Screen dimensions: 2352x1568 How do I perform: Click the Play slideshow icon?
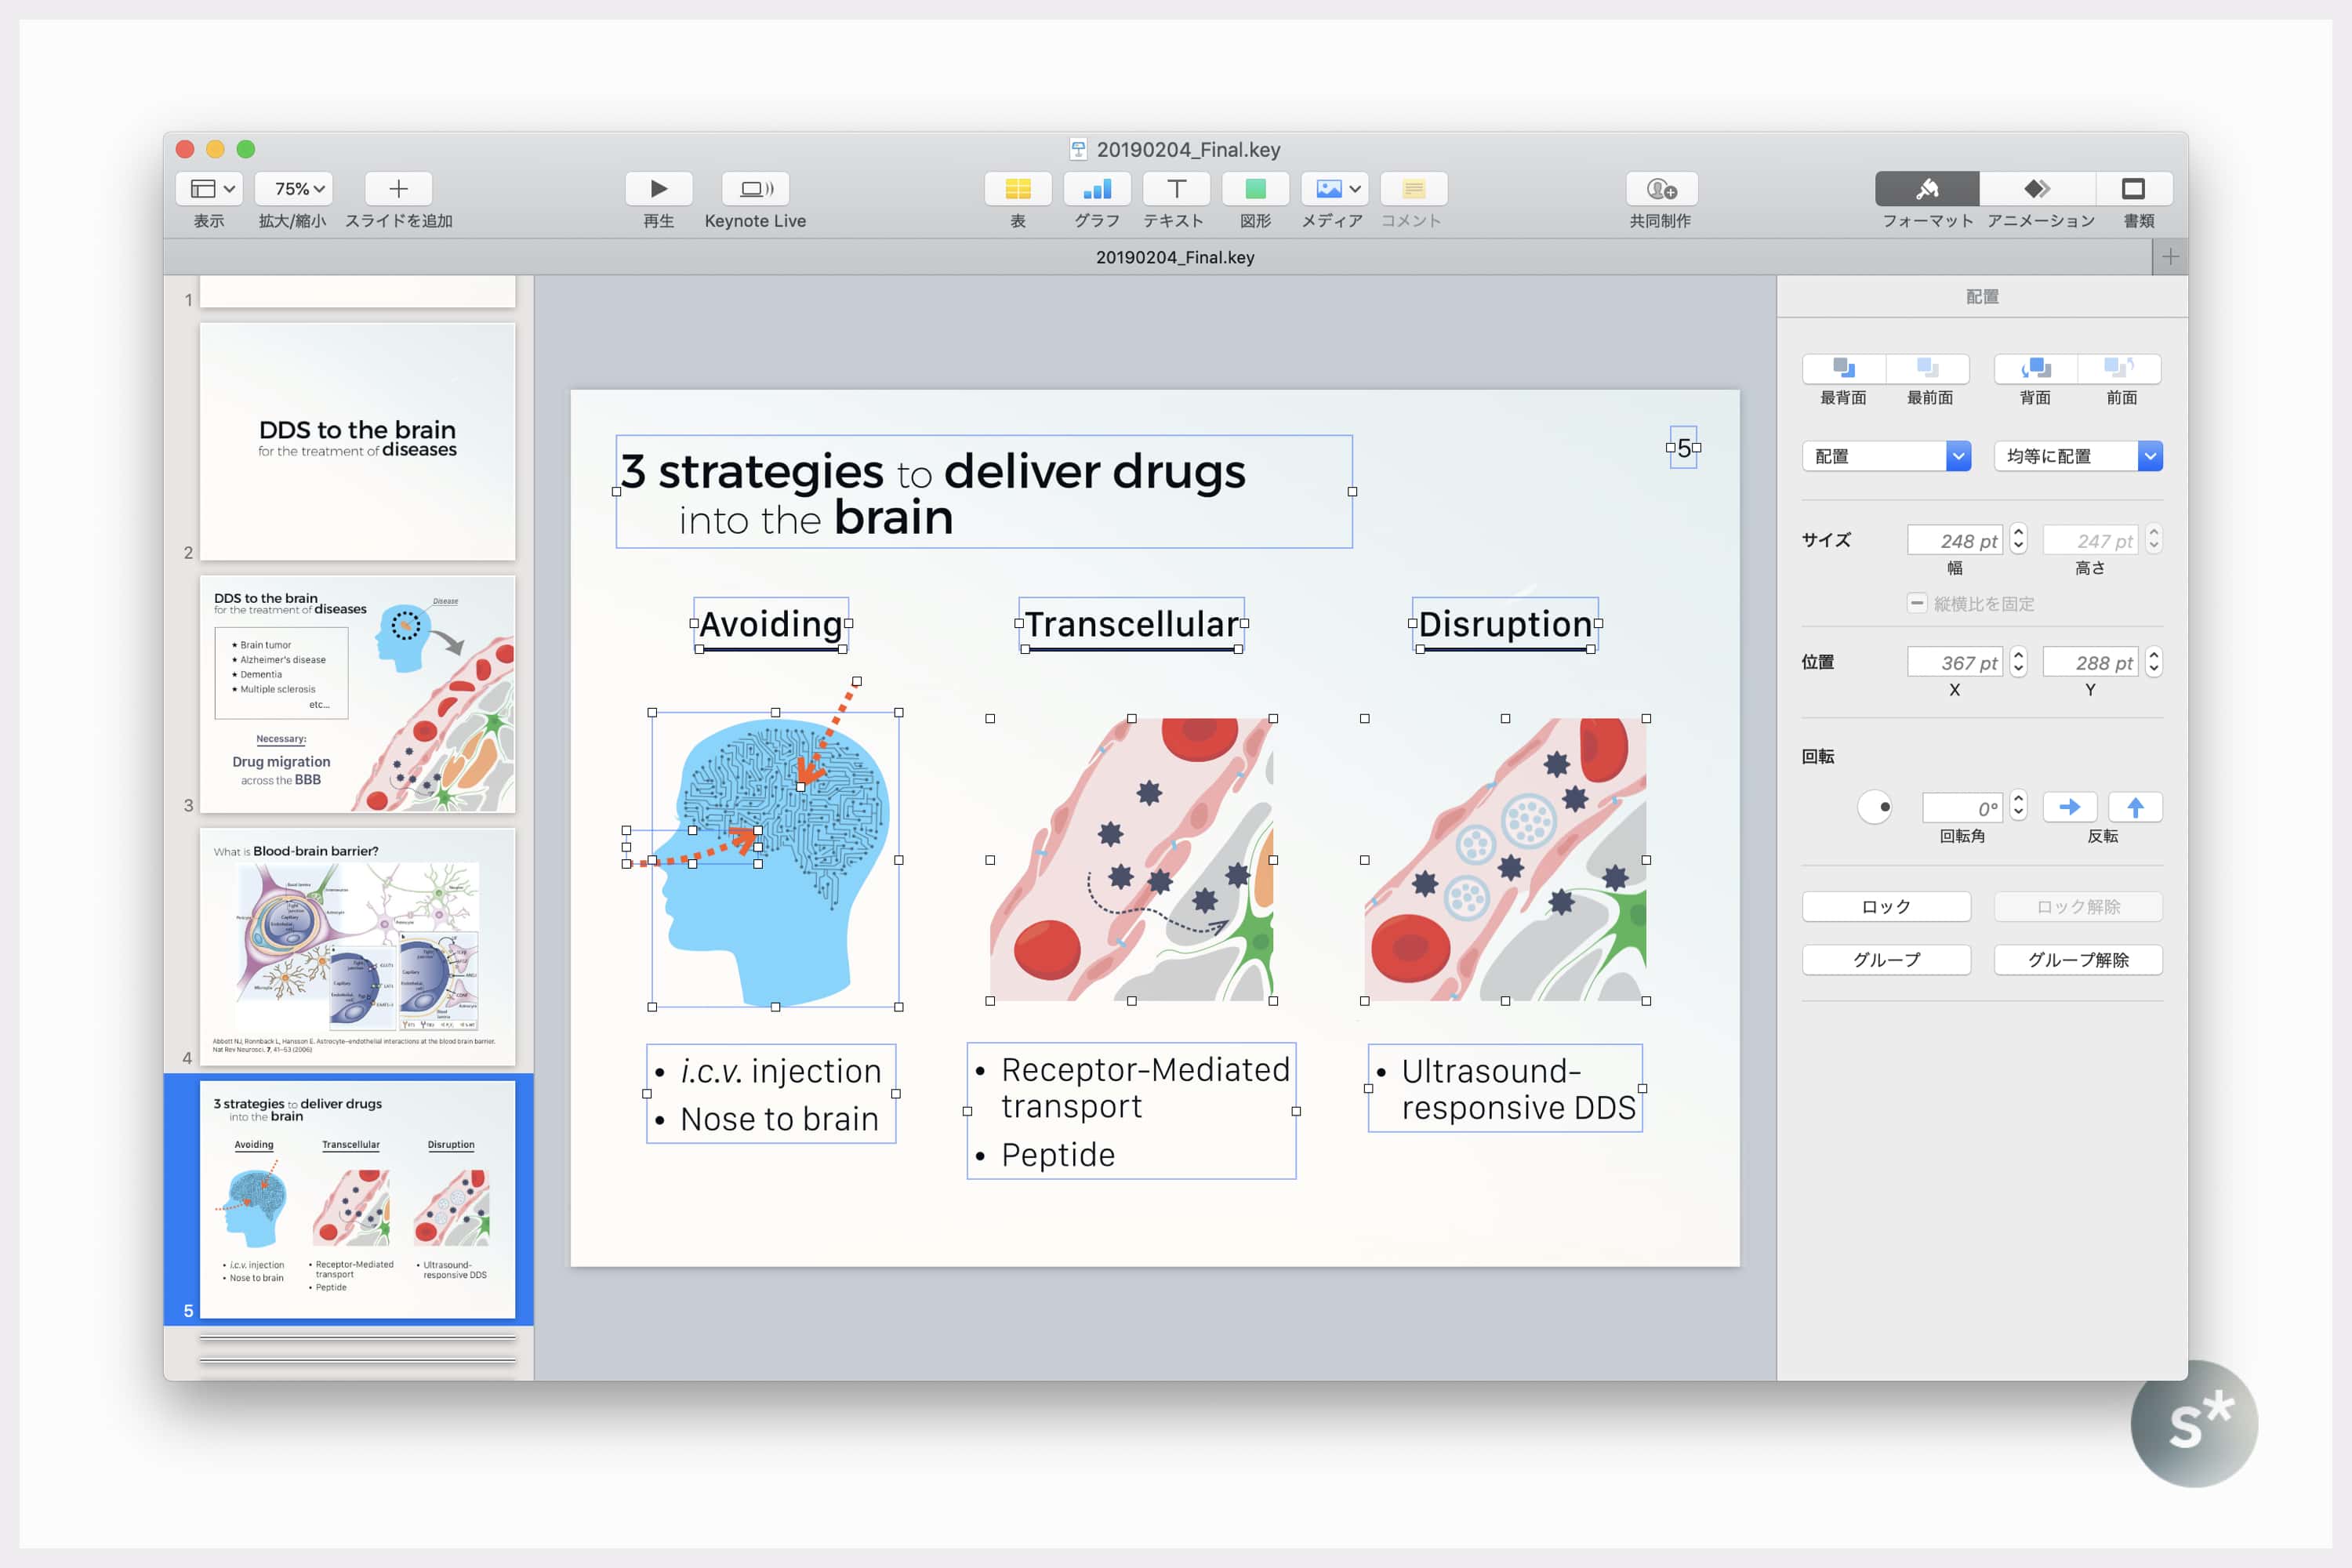tap(658, 188)
